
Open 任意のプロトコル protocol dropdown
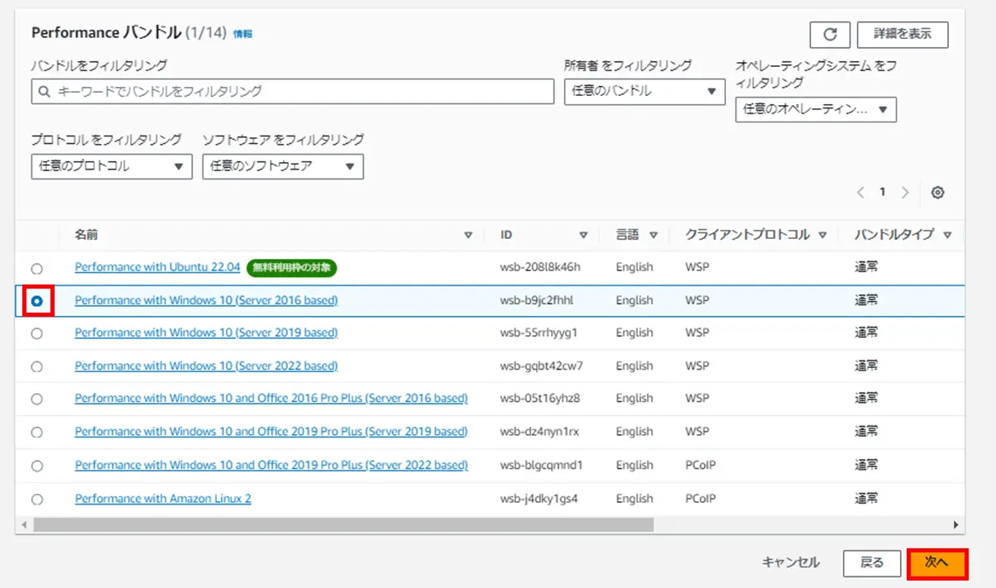pyautogui.click(x=112, y=165)
